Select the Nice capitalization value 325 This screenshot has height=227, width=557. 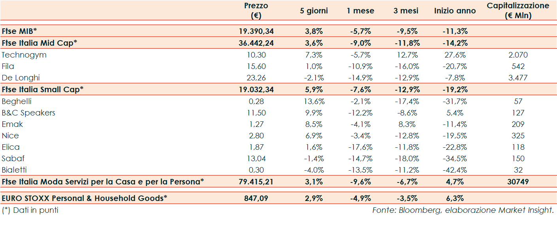tap(517, 136)
